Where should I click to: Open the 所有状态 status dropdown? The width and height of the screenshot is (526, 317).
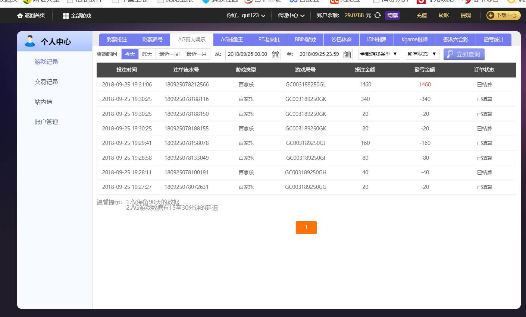(422, 54)
